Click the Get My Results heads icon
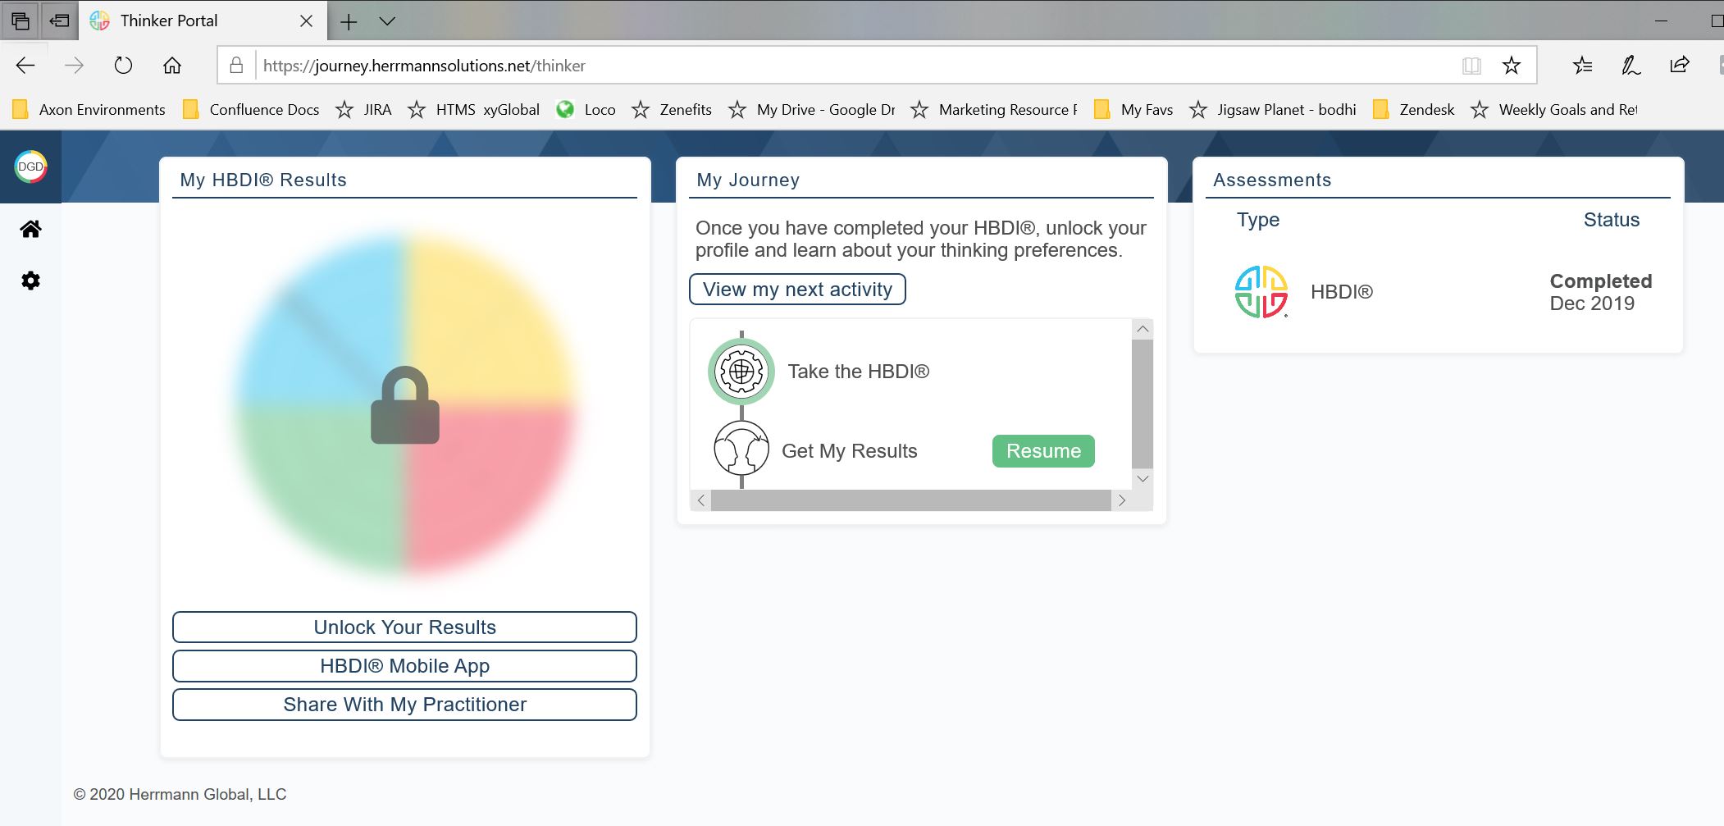 (x=741, y=449)
